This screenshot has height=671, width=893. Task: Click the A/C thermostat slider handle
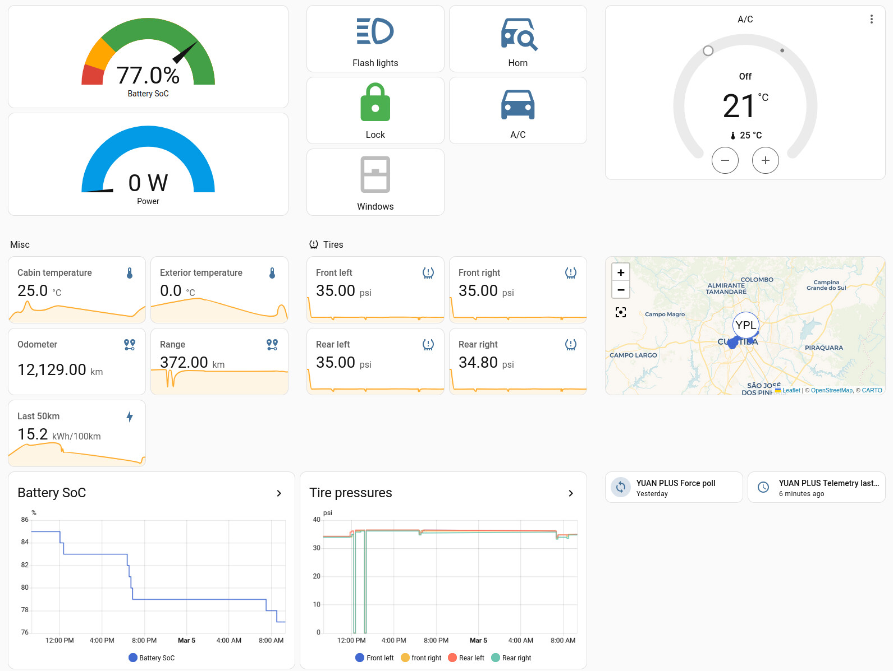point(708,51)
